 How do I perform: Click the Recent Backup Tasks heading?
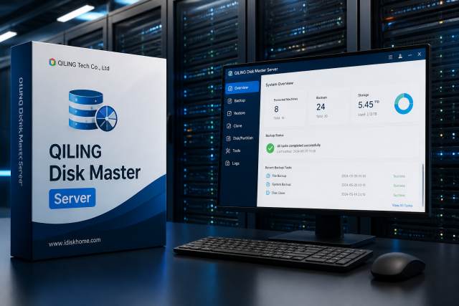click(x=278, y=168)
